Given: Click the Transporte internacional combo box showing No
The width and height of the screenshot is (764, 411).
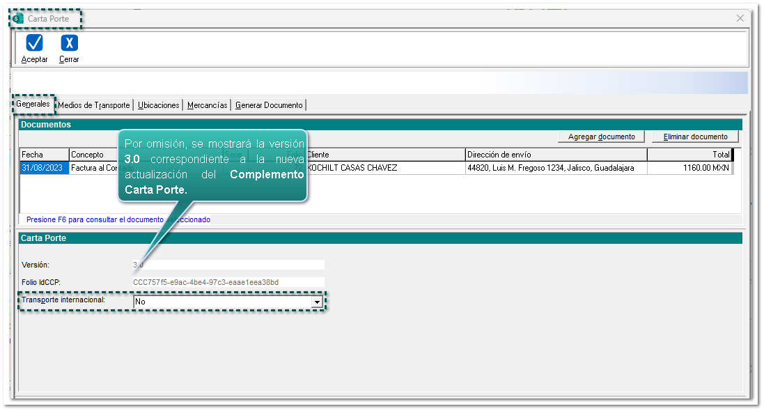Looking at the screenshot, I should point(221,302).
